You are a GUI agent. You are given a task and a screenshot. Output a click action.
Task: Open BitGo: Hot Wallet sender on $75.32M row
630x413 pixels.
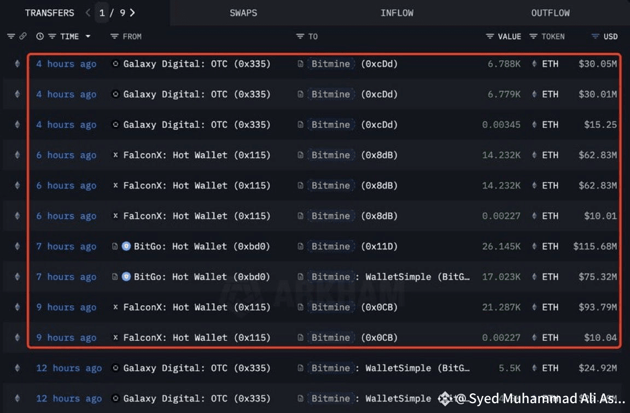(202, 277)
